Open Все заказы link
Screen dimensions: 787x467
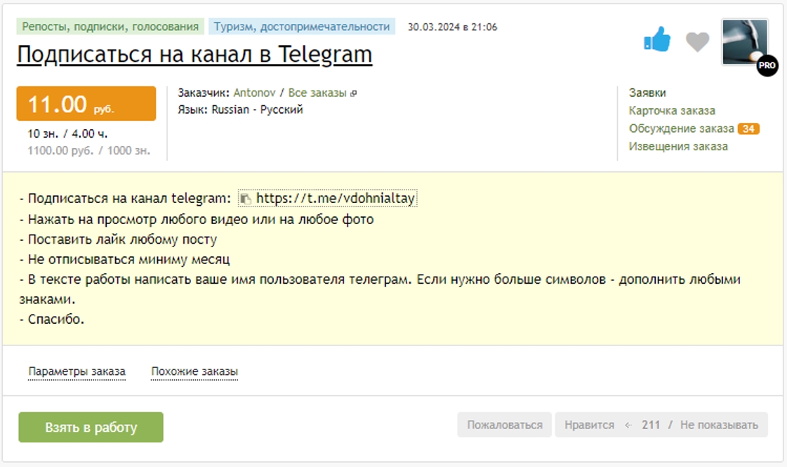click(x=317, y=93)
